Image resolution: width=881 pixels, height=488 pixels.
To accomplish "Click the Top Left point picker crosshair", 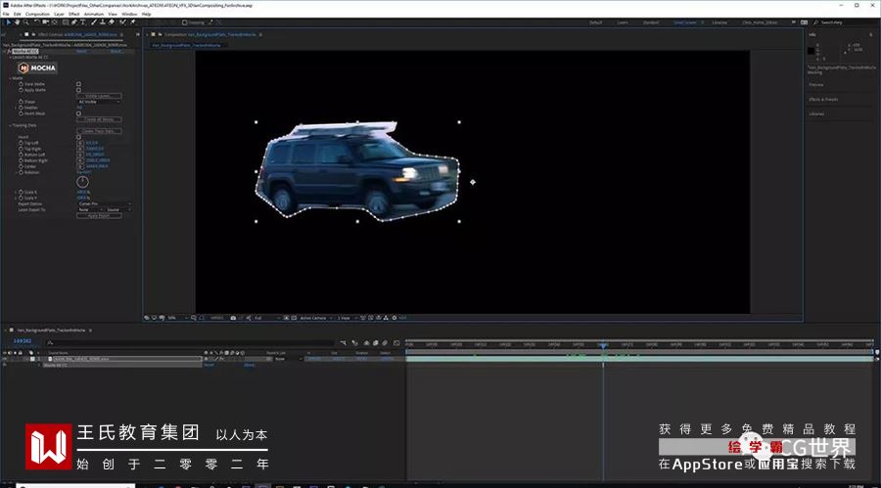I will 80,143.
